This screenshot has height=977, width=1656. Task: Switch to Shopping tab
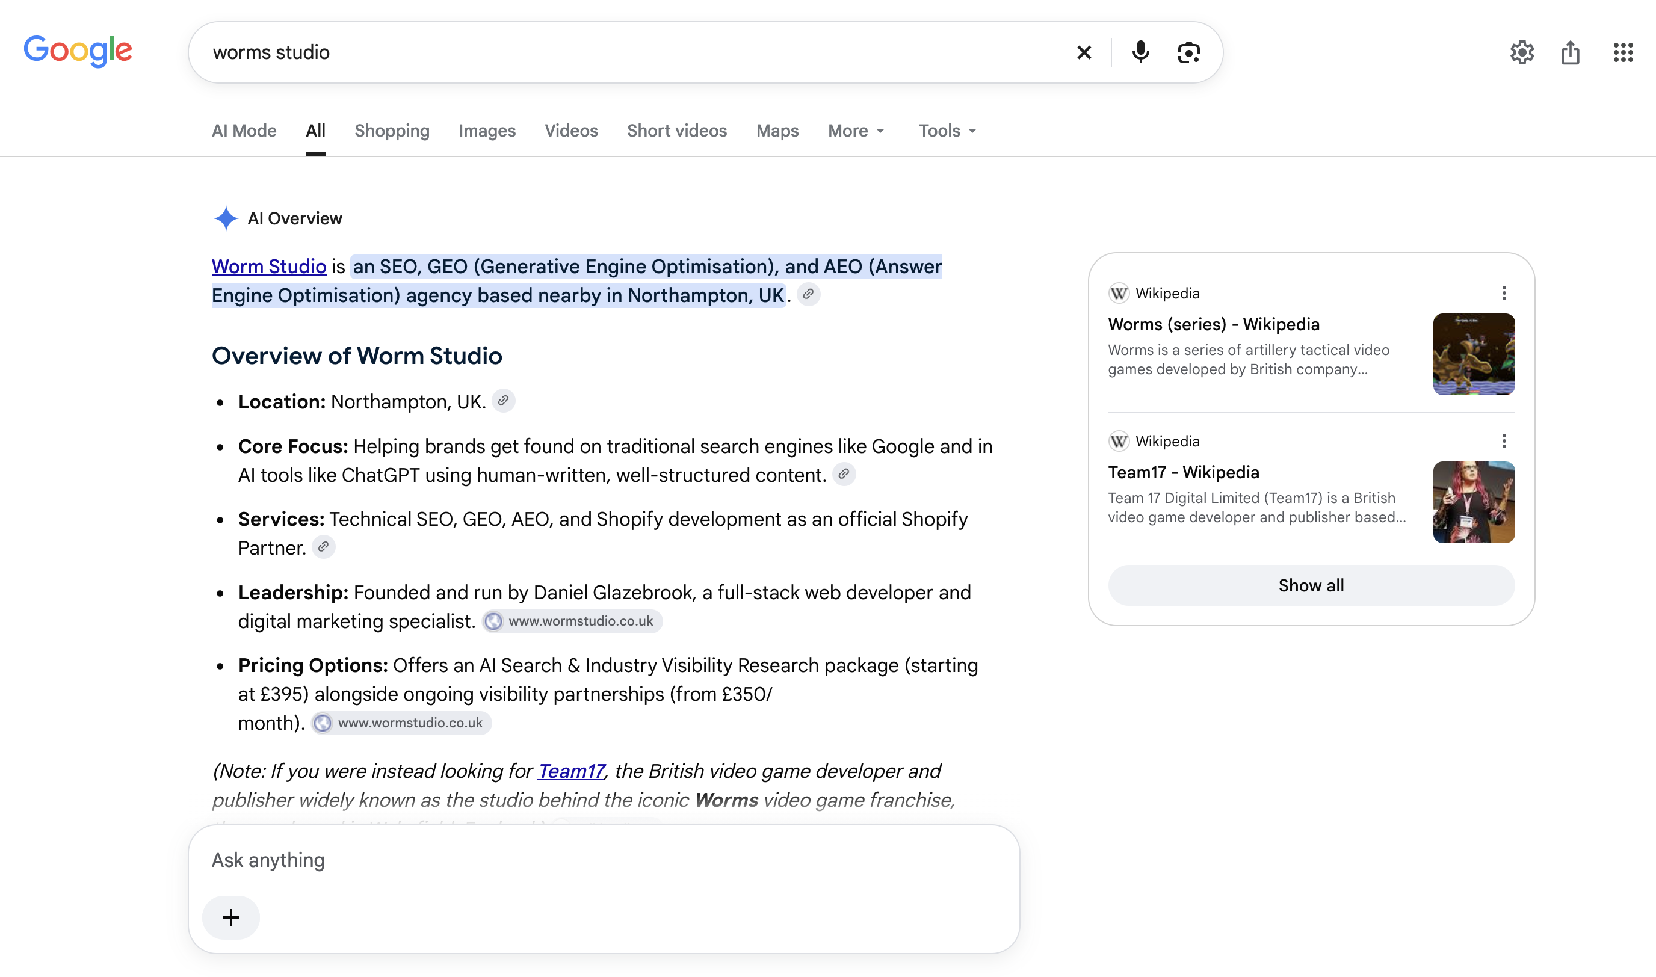point(392,131)
